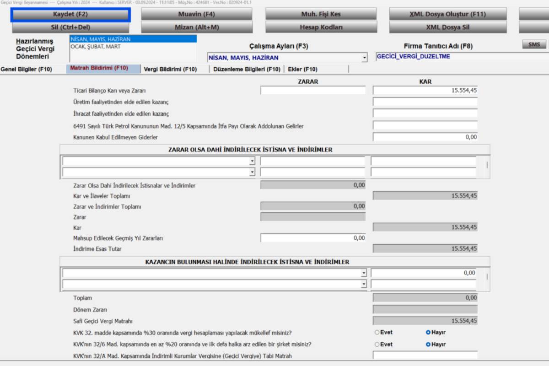Click Muh. Fişi Kes button
Screen dimensions: 549x366
click(x=321, y=14)
